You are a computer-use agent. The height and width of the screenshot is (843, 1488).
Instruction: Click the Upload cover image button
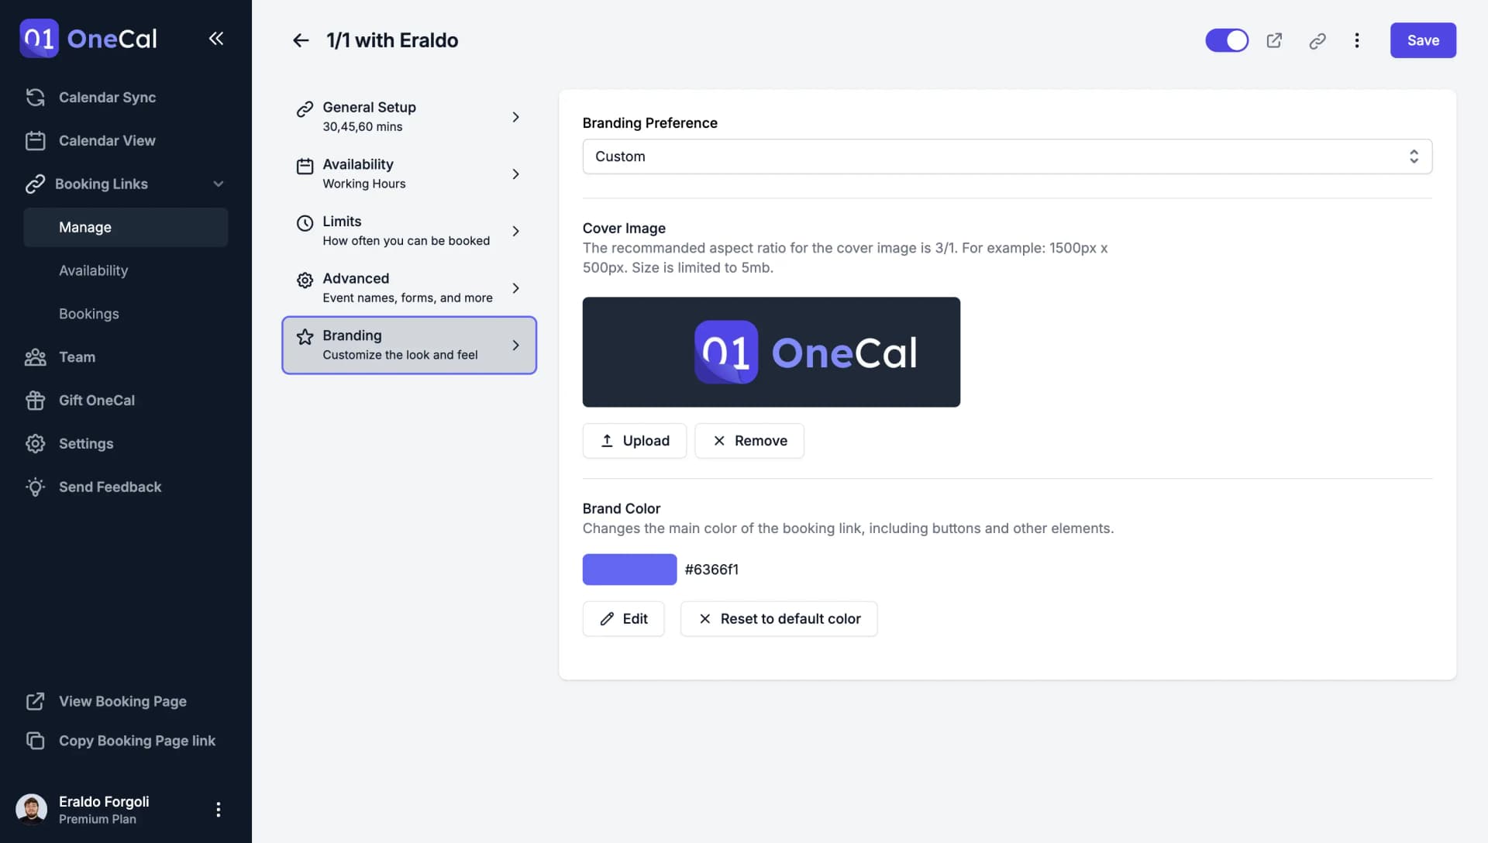tap(634, 440)
